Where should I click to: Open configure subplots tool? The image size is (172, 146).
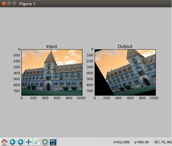pyautogui.click(x=45, y=142)
